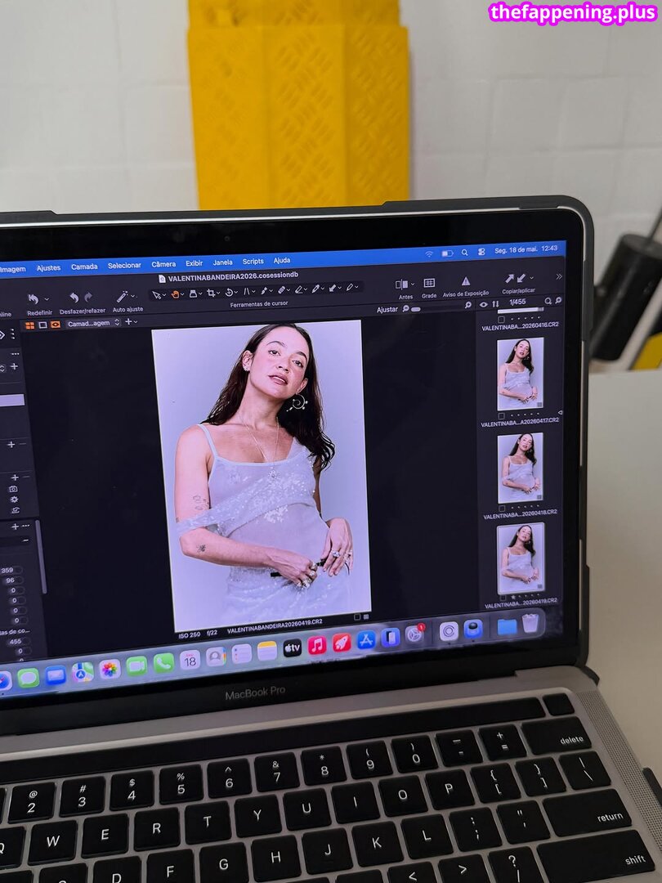Image resolution: width=662 pixels, height=883 pixels.
Task: Open the add layer plus dropdown
Action: click(x=131, y=322)
